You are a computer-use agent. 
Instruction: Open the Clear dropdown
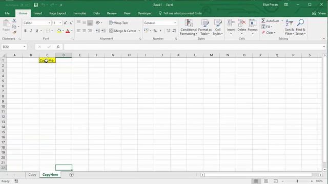pos(269,33)
